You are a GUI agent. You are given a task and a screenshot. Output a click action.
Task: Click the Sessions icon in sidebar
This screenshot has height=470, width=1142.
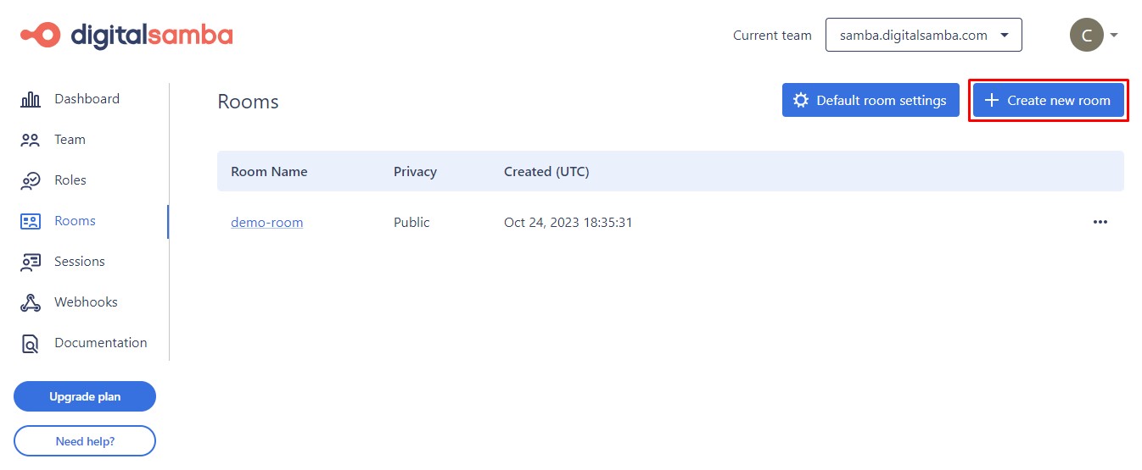tap(31, 262)
